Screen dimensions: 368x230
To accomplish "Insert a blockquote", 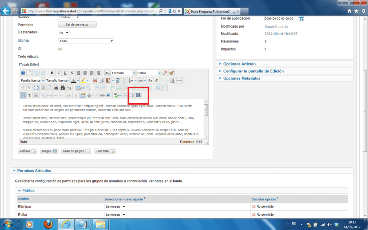I will click(x=107, y=73).
